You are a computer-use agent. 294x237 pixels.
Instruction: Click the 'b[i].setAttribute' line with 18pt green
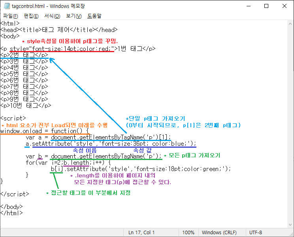tap(141, 169)
